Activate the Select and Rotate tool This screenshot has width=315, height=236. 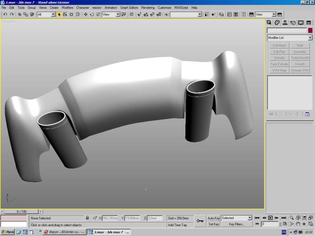92,15
